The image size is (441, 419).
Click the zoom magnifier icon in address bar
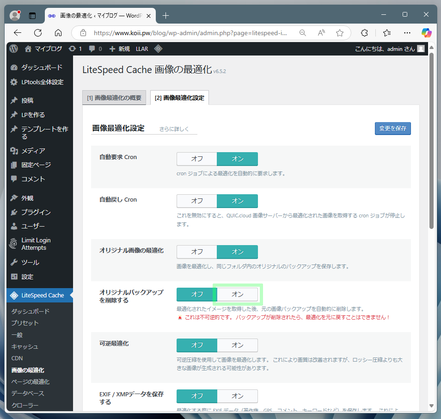303,33
